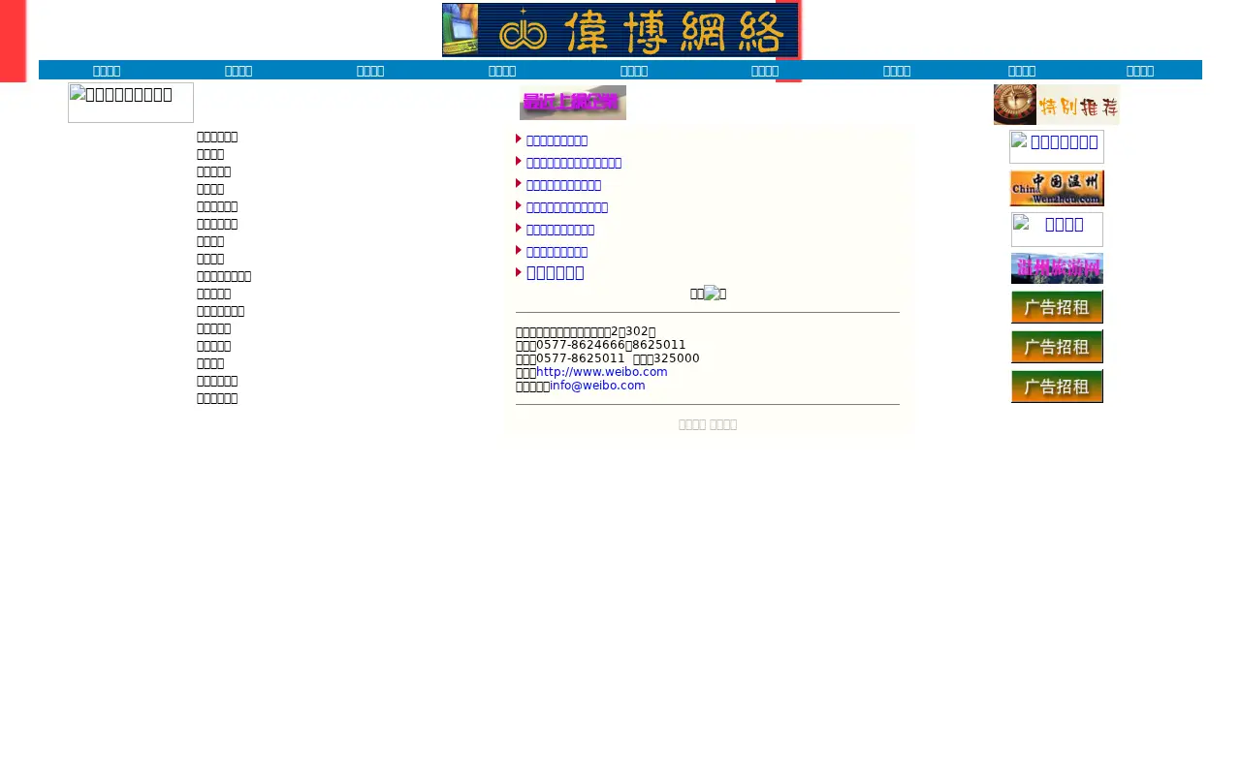Click the 偉博網絡 header banner
1241x775 pixels.
620,30
